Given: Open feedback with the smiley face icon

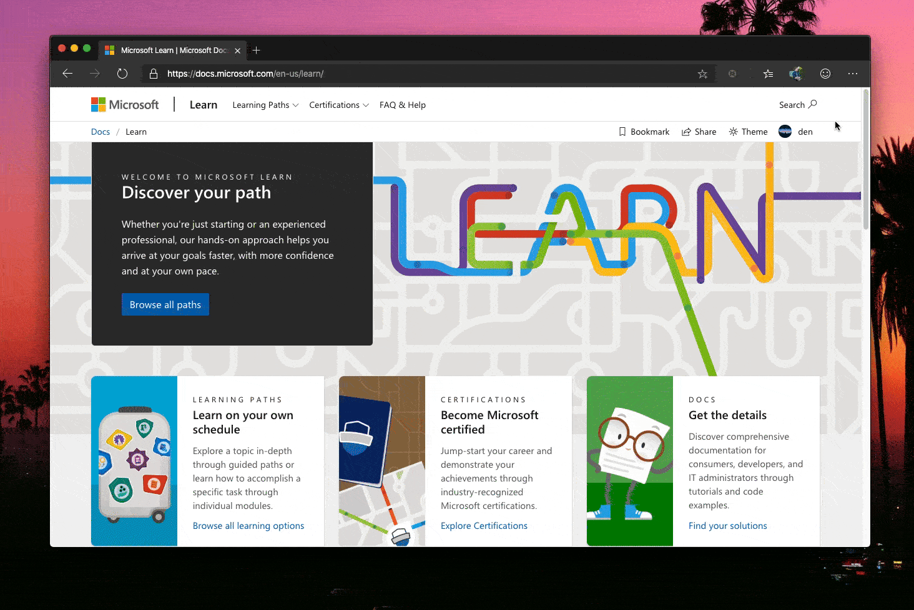Looking at the screenshot, I should 825,74.
